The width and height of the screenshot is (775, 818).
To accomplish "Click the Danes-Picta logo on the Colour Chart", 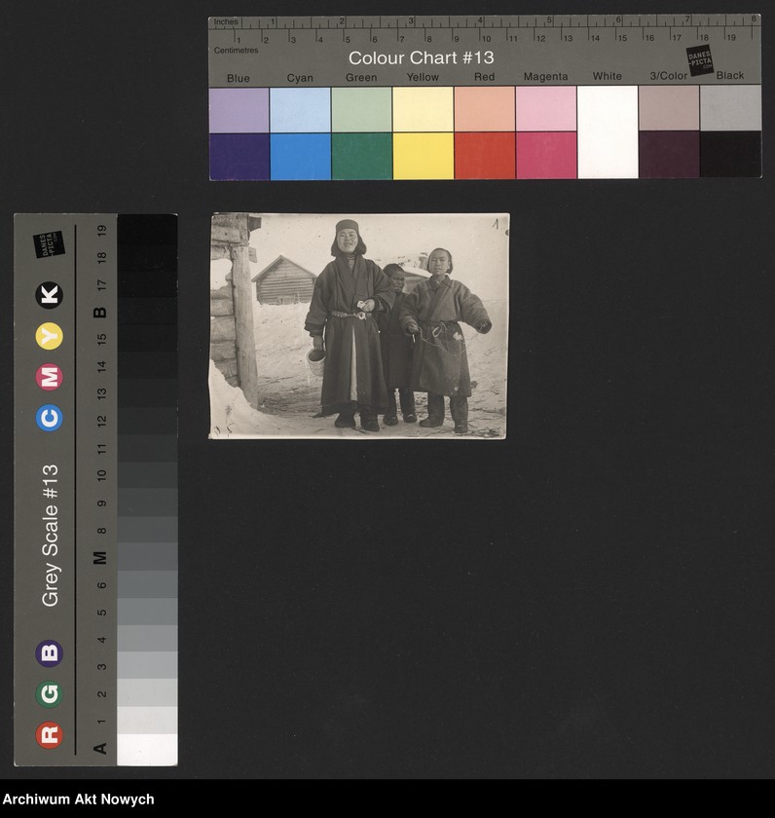I will click(699, 60).
